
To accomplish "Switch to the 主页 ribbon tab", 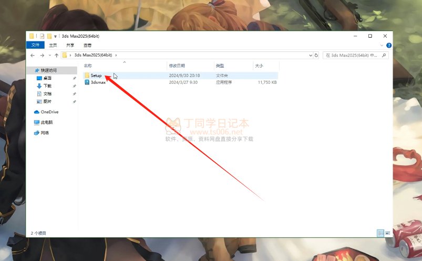I will click(x=53, y=45).
